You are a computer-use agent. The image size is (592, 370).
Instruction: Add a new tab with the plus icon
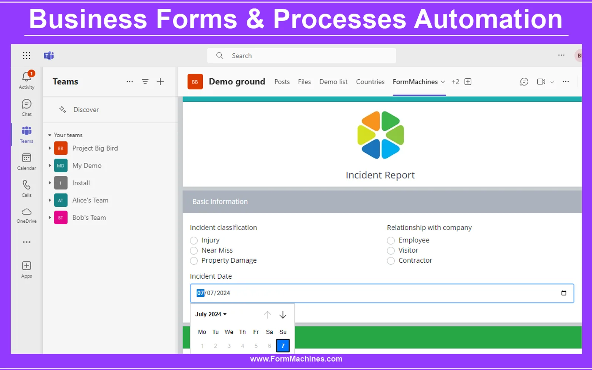468,82
